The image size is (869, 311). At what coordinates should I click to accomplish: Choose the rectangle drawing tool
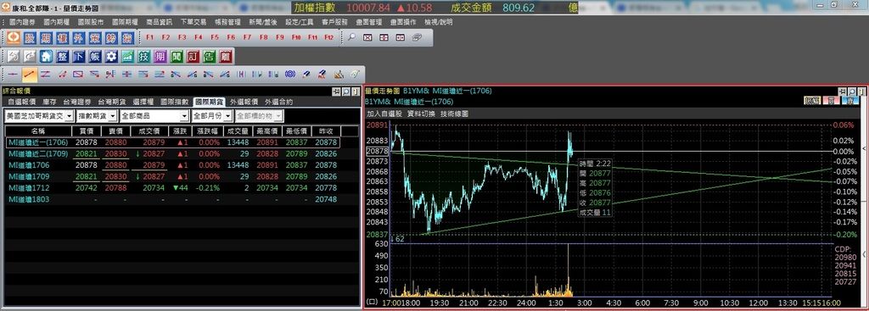(78, 74)
